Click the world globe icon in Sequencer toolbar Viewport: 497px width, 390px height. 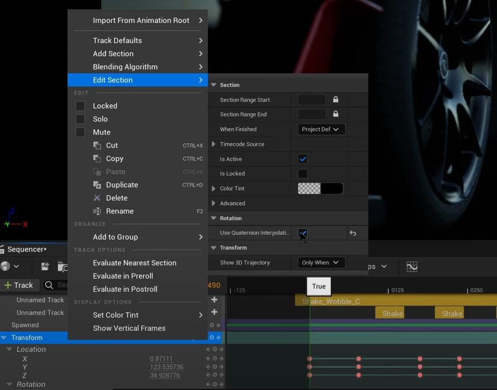6,267
